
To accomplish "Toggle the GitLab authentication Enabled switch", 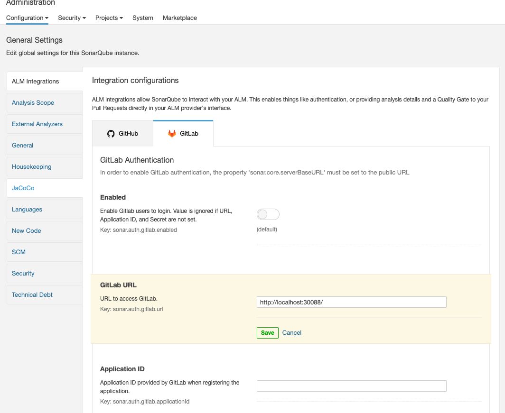I will coord(268,215).
